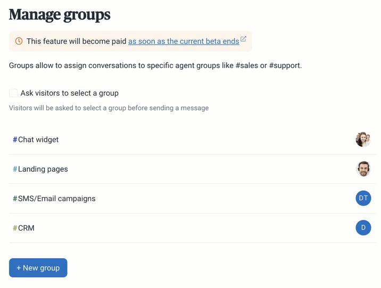
Task: Open the SMS/Email campaigns group
Action: (x=193, y=199)
